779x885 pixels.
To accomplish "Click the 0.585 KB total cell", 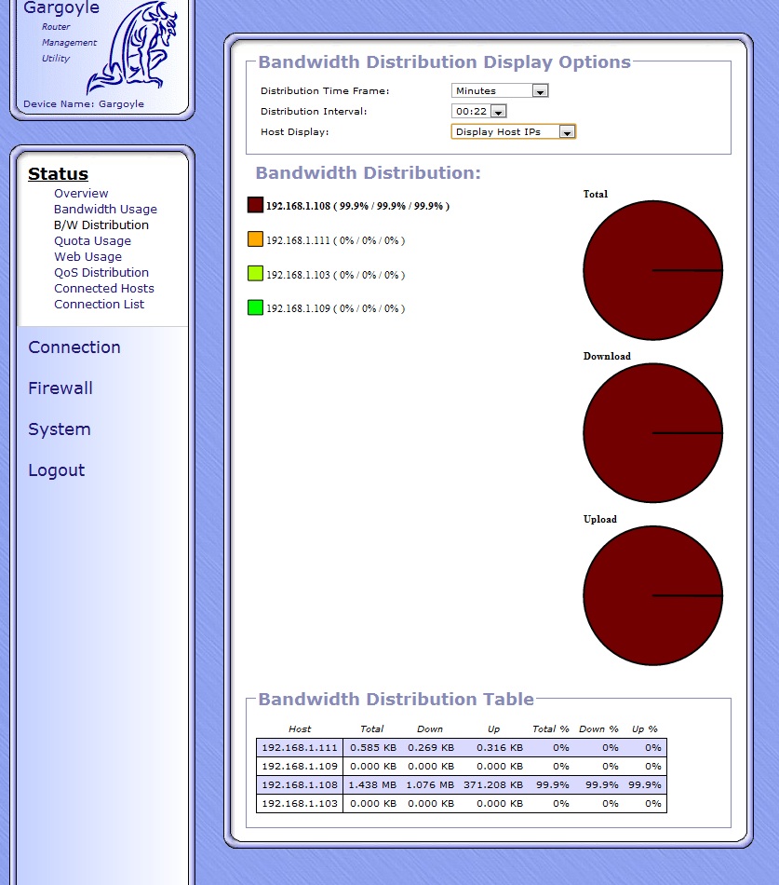I will pyautogui.click(x=373, y=748).
